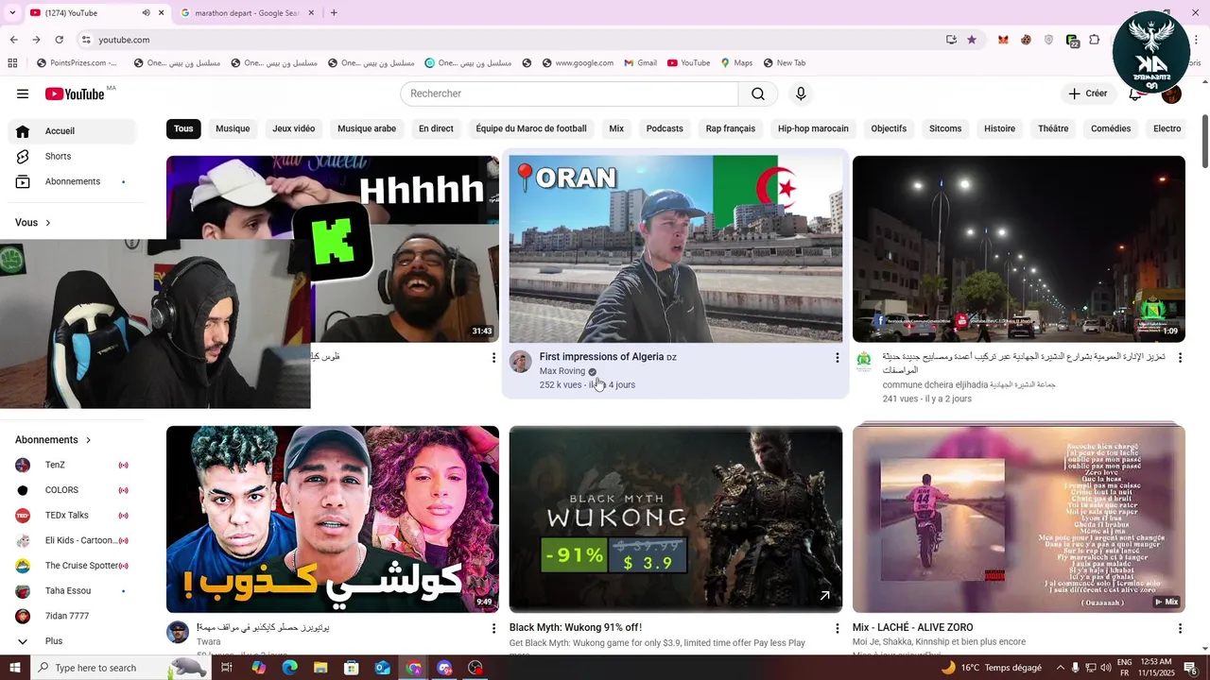Open The Cruise Spotter channel

point(73,566)
